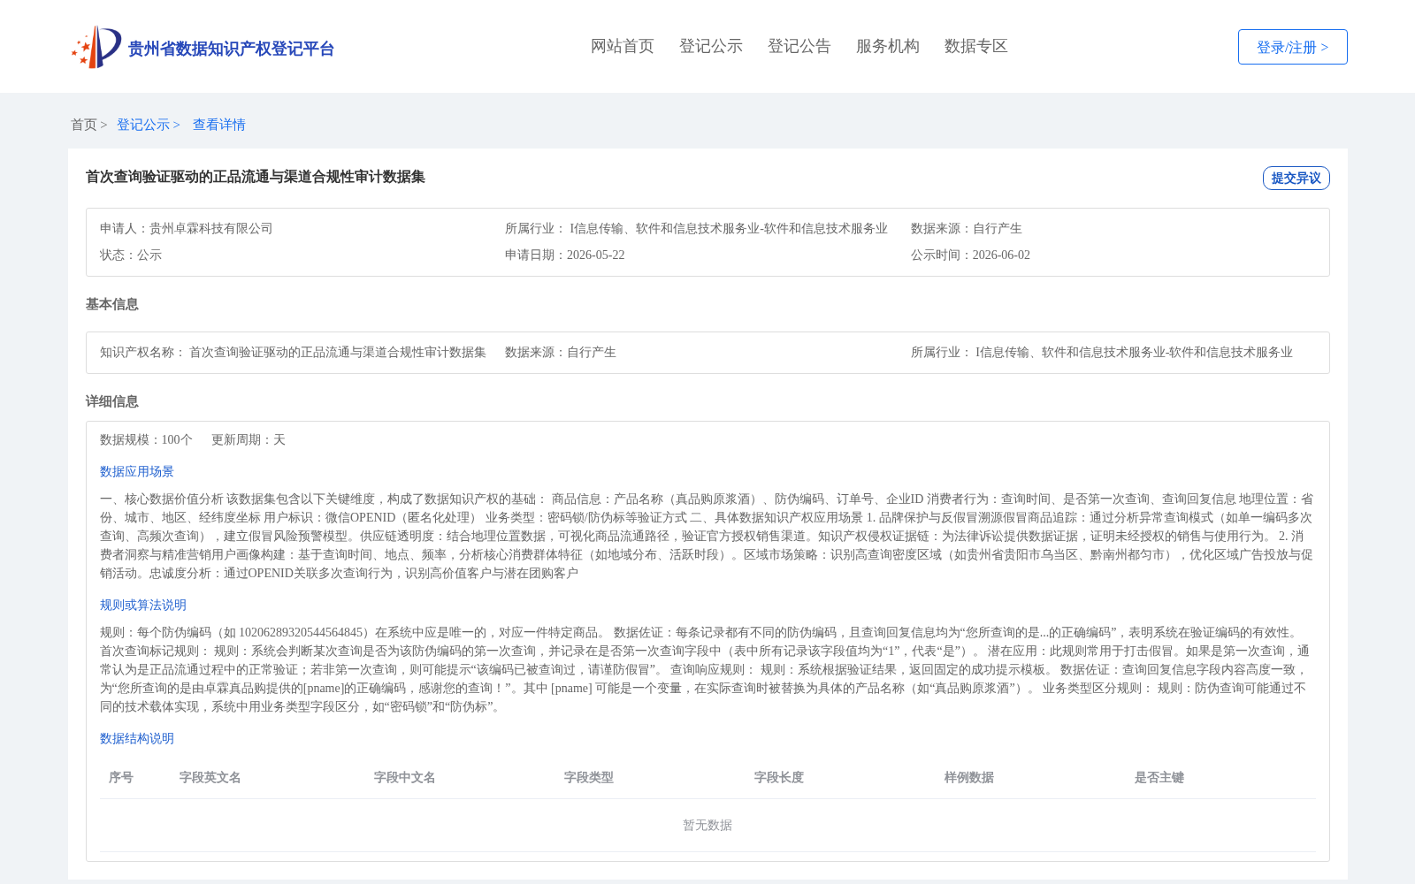Click the 公示时间：2026-06-02 text
Viewport: 1415px width, 884px height.
coord(970,255)
